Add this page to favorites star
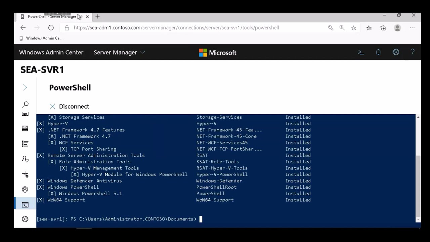Screen dimensions: 430x242 click(354, 28)
